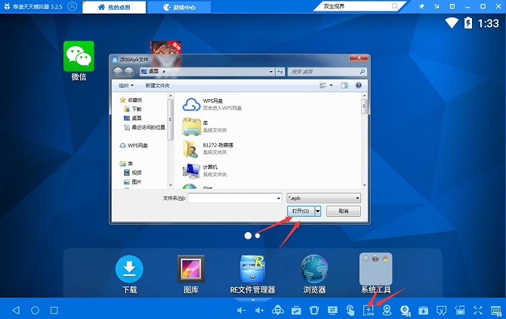506x319 pixels.
Task: Click the 打开(O) button
Action: tap(301, 211)
